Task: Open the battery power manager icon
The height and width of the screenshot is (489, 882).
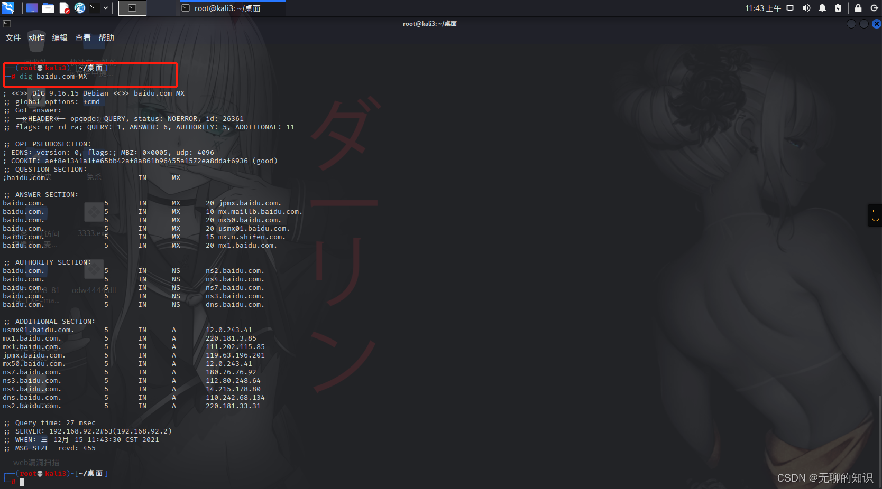Action: click(x=838, y=8)
